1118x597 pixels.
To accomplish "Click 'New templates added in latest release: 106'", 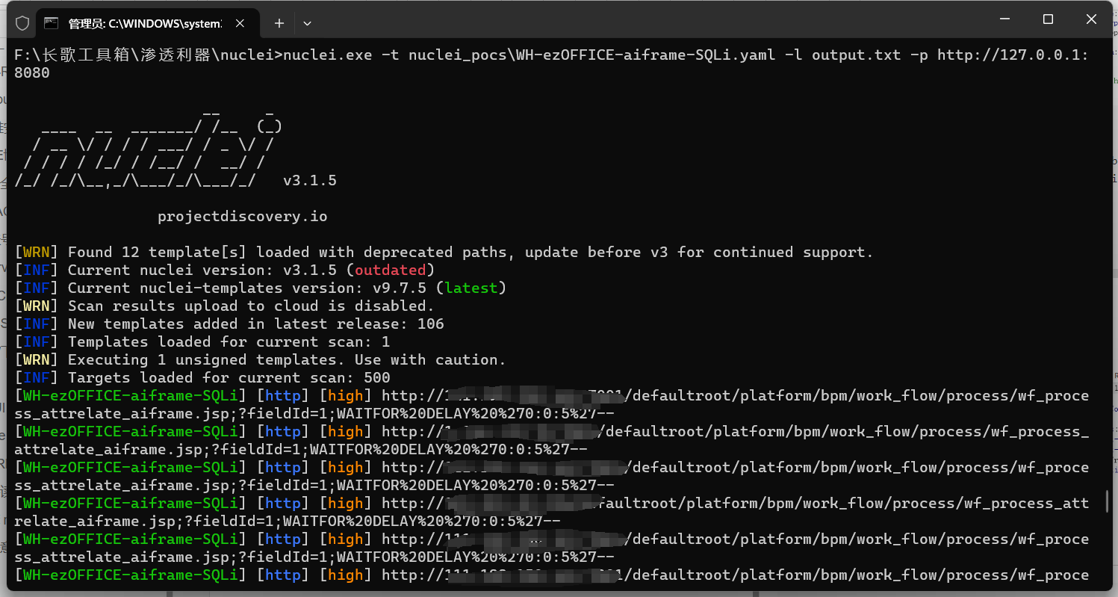I will (229, 324).
